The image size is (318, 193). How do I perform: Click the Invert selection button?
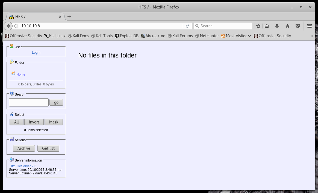[x=34, y=122]
